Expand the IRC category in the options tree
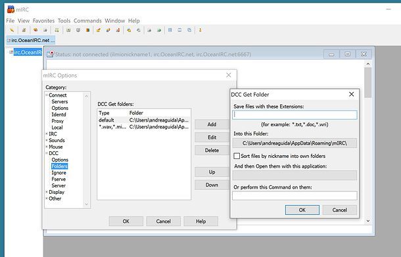The image size is (401, 257). 47,133
